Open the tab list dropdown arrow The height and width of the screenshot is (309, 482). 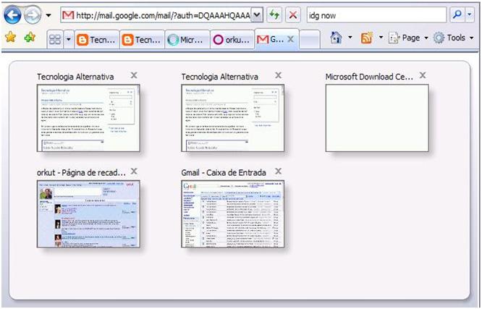(69, 39)
